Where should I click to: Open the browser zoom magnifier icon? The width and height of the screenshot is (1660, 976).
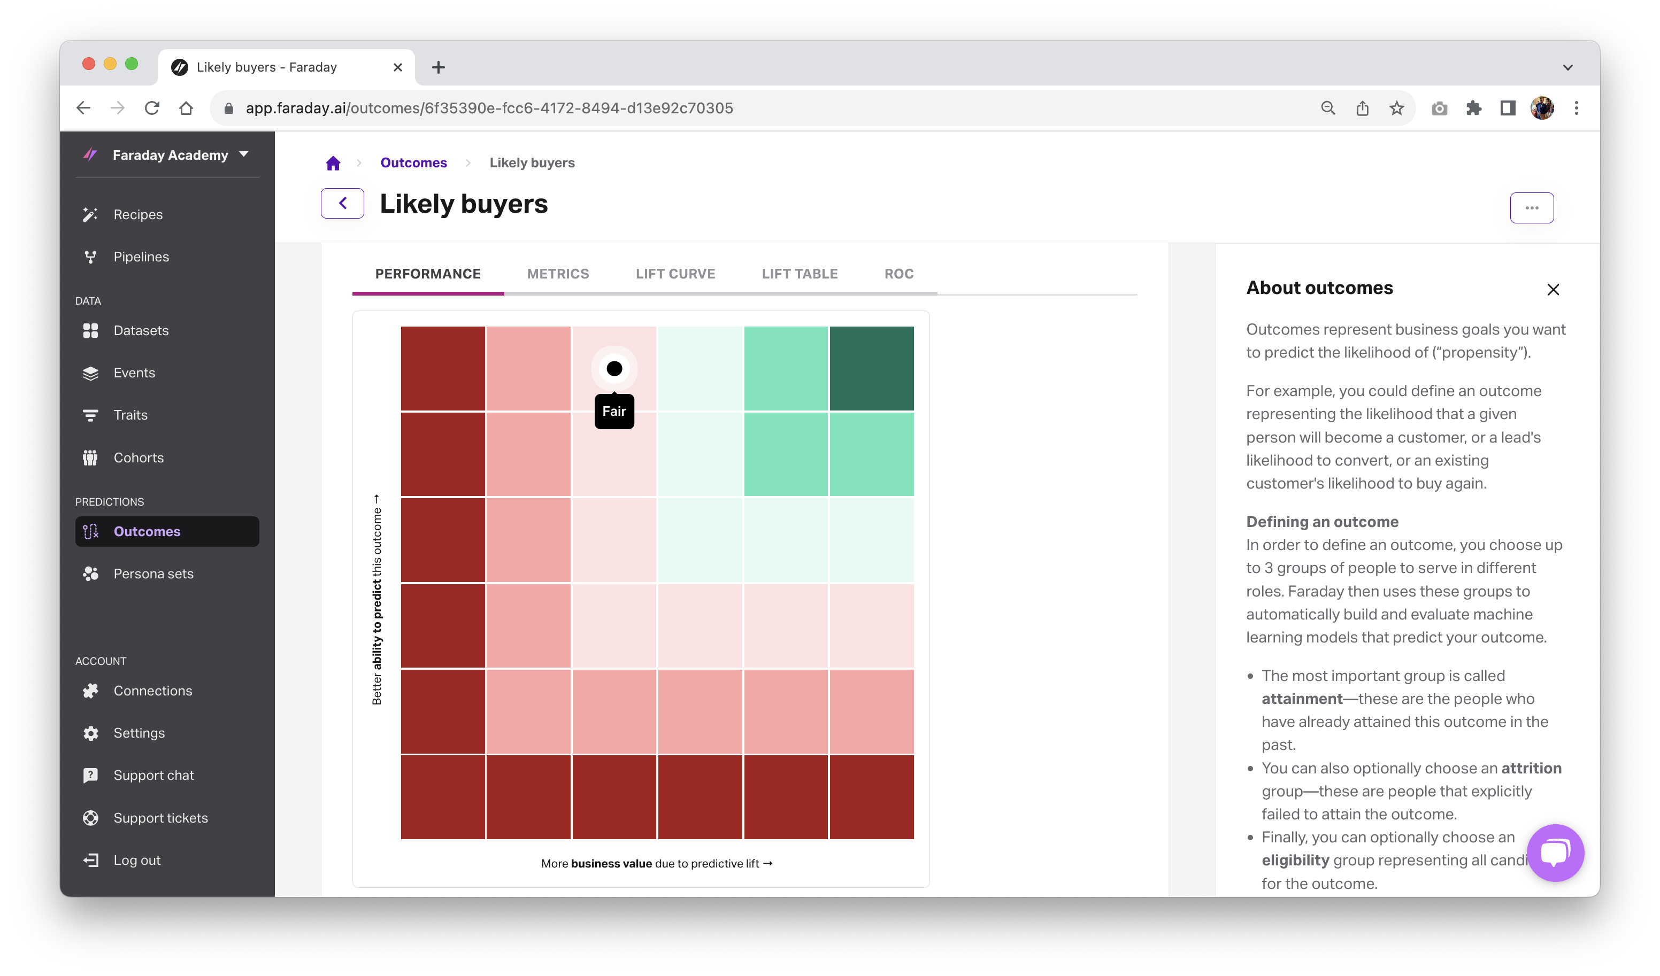click(x=1328, y=108)
